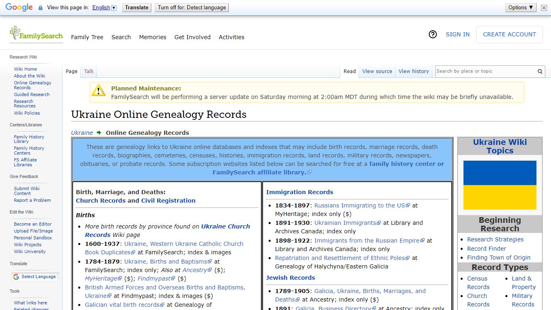Open Family History Centers sidebar link
Image resolution: width=551 pixels, height=310 pixels.
pos(29,151)
